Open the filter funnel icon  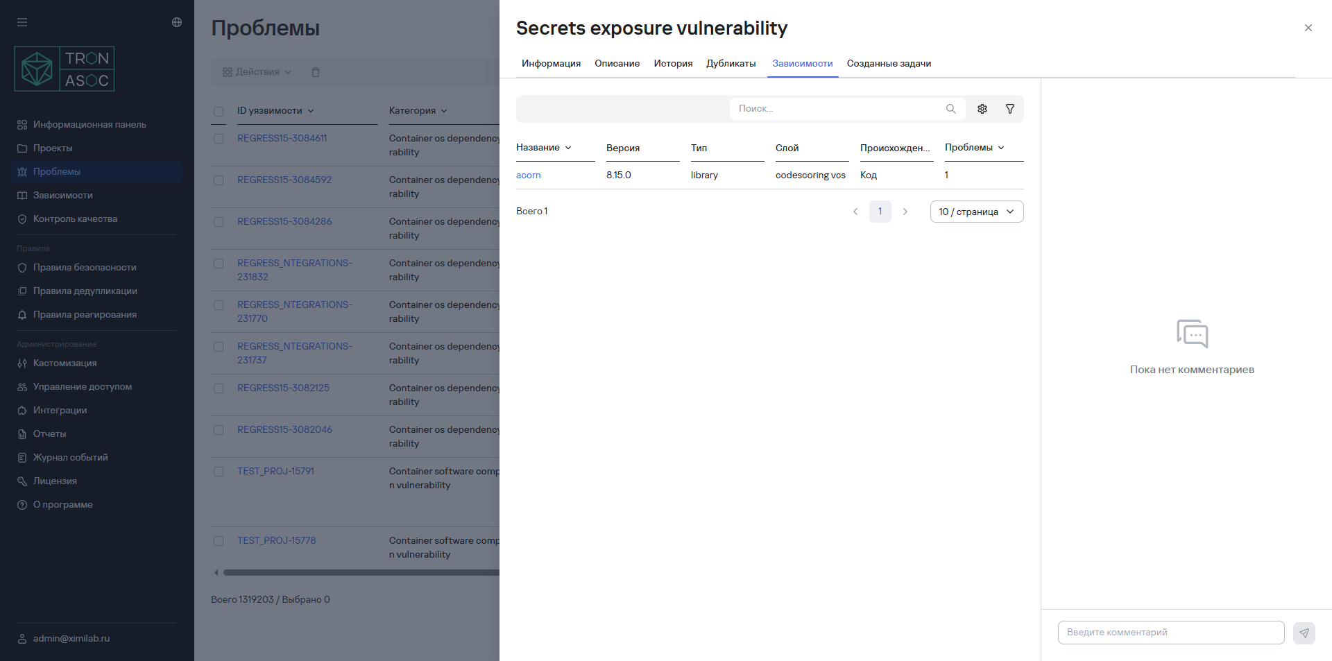tap(1010, 109)
